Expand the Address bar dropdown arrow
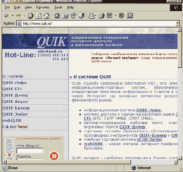This screenshot has height=172, width=183. point(177,23)
